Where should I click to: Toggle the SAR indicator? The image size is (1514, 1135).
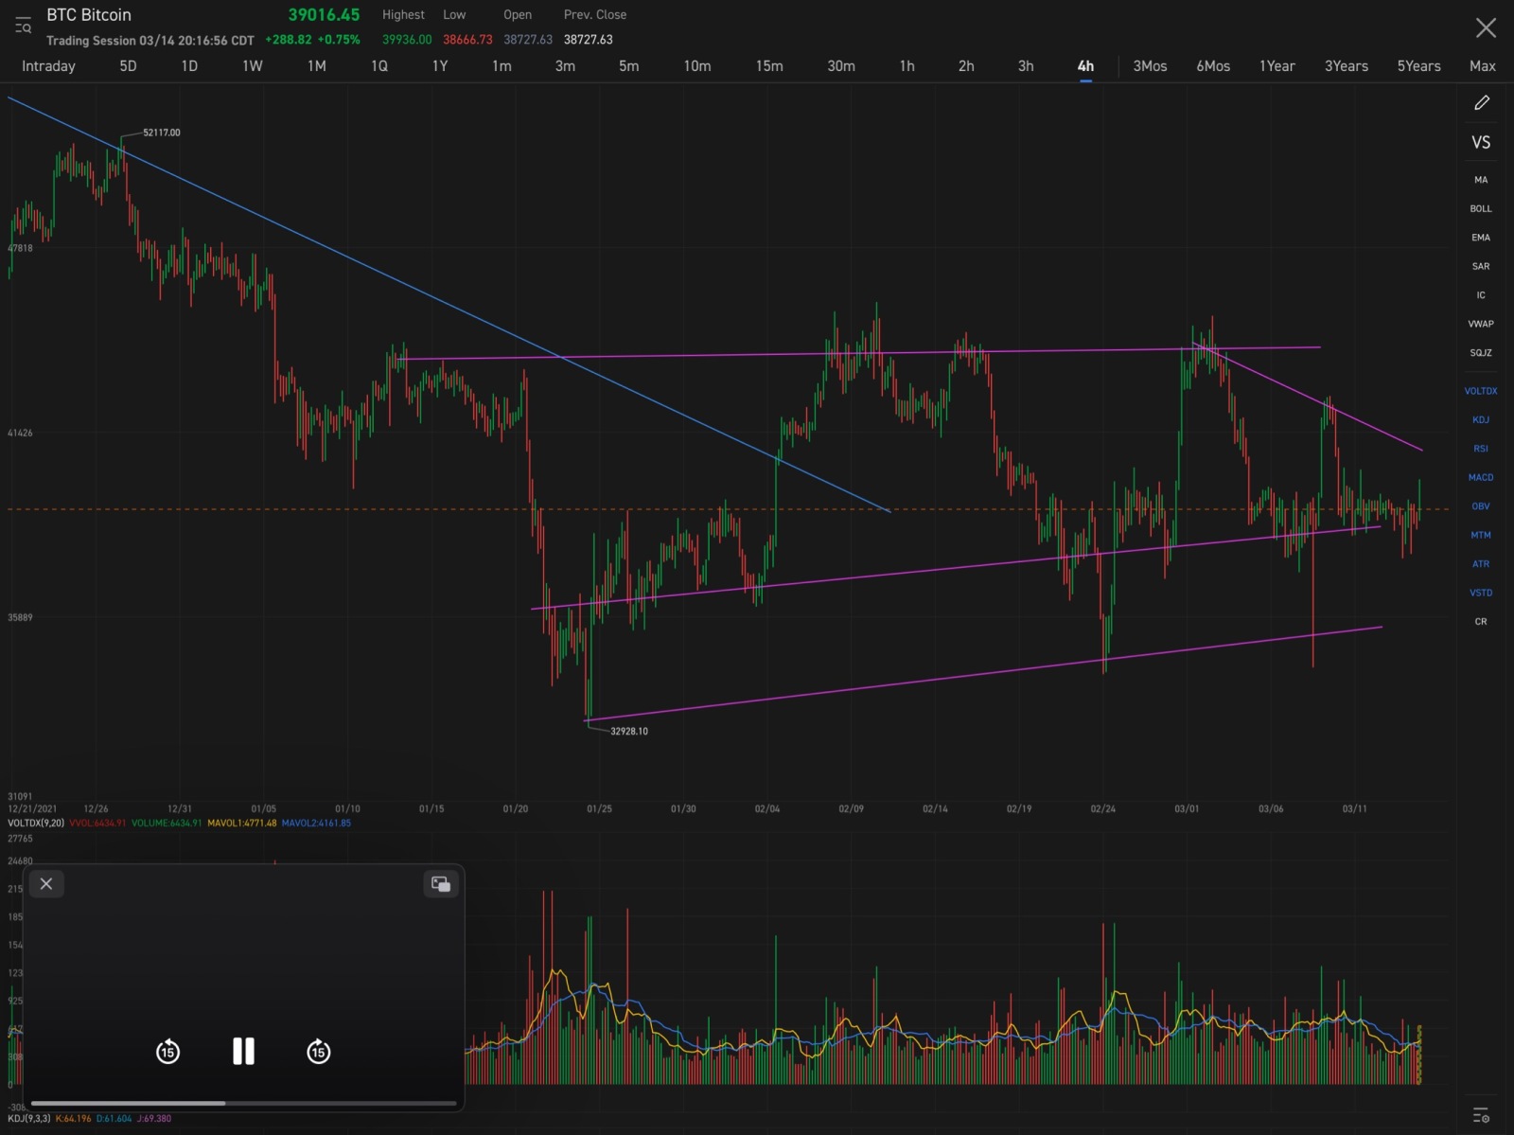tap(1481, 266)
